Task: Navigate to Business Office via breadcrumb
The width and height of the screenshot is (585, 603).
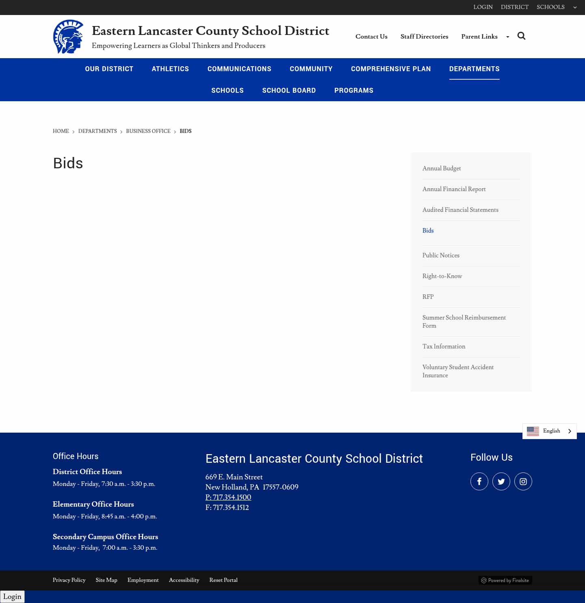Action: 148,131
